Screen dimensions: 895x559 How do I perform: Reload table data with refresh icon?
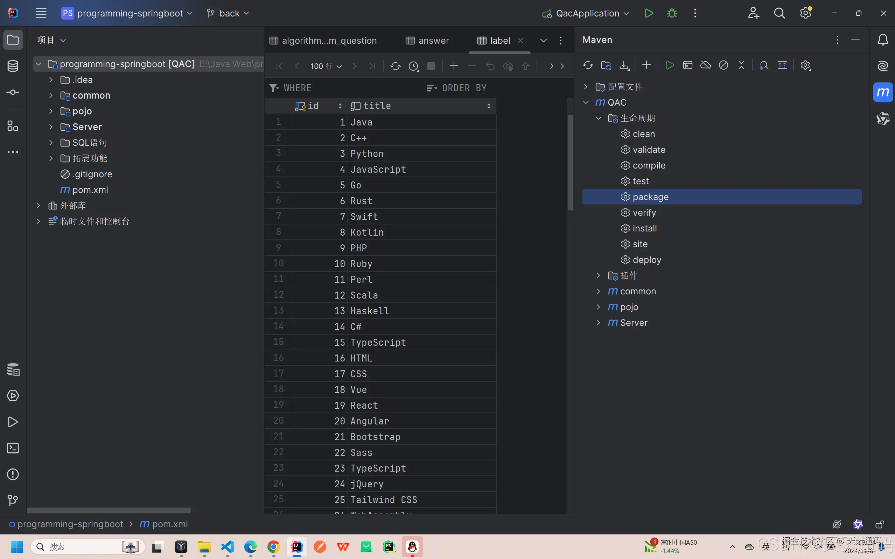[395, 66]
